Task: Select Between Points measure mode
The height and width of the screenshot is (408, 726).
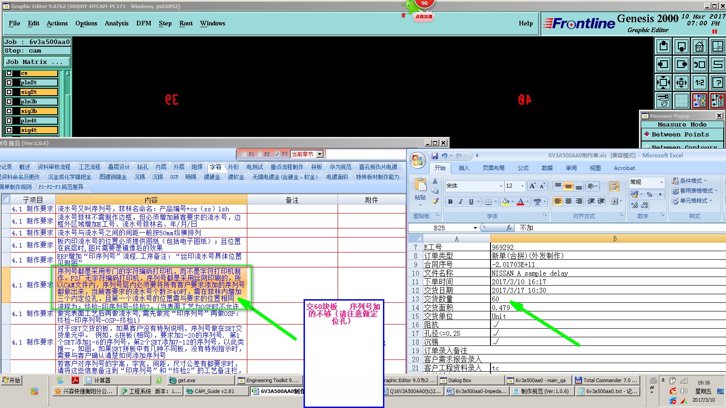Action: (x=682, y=134)
